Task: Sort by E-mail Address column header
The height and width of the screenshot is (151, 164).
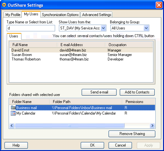Action: tap(81, 45)
